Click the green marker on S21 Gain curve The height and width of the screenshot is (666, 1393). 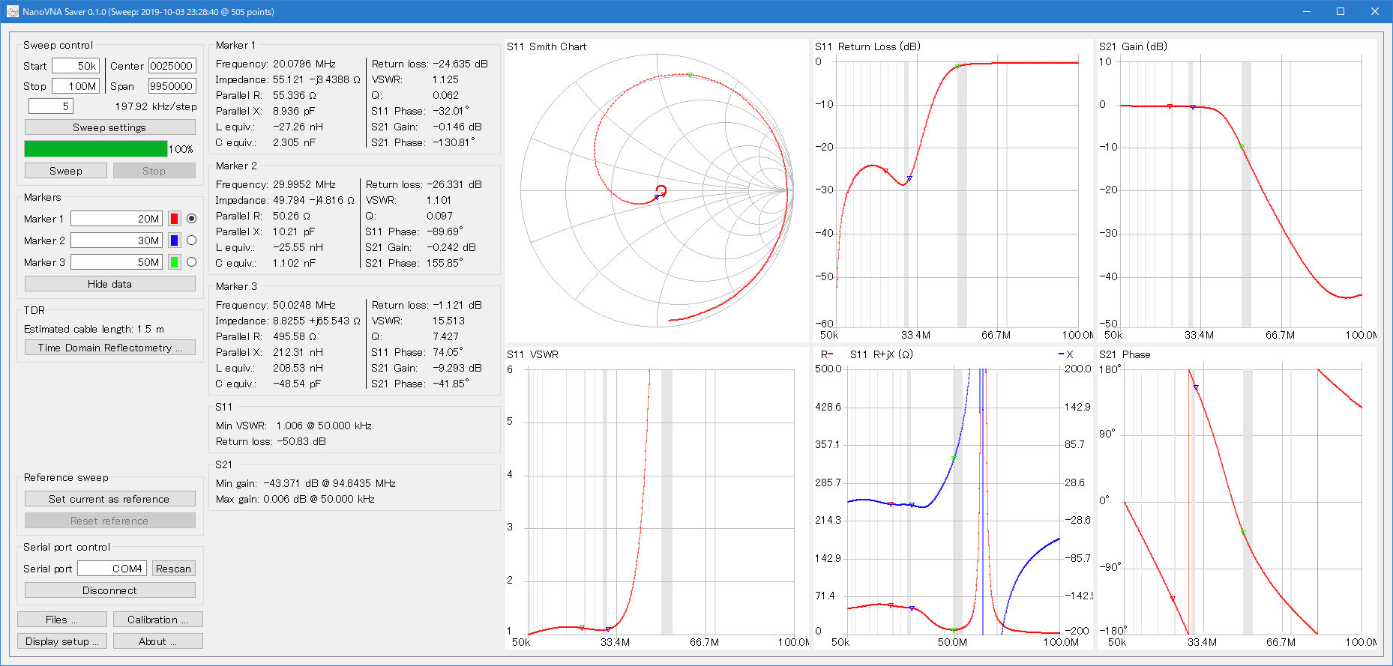tap(1242, 147)
